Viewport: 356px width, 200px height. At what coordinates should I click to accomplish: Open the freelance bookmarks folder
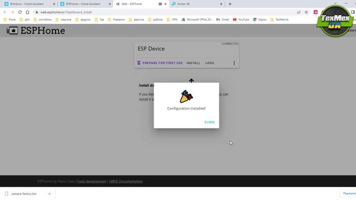tap(116, 20)
